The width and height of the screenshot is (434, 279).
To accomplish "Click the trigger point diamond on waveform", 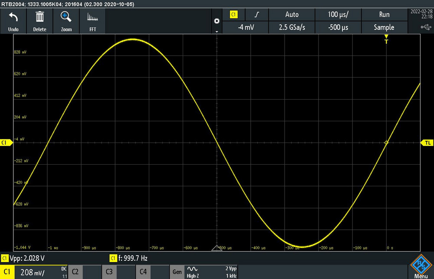I will pos(386,143).
